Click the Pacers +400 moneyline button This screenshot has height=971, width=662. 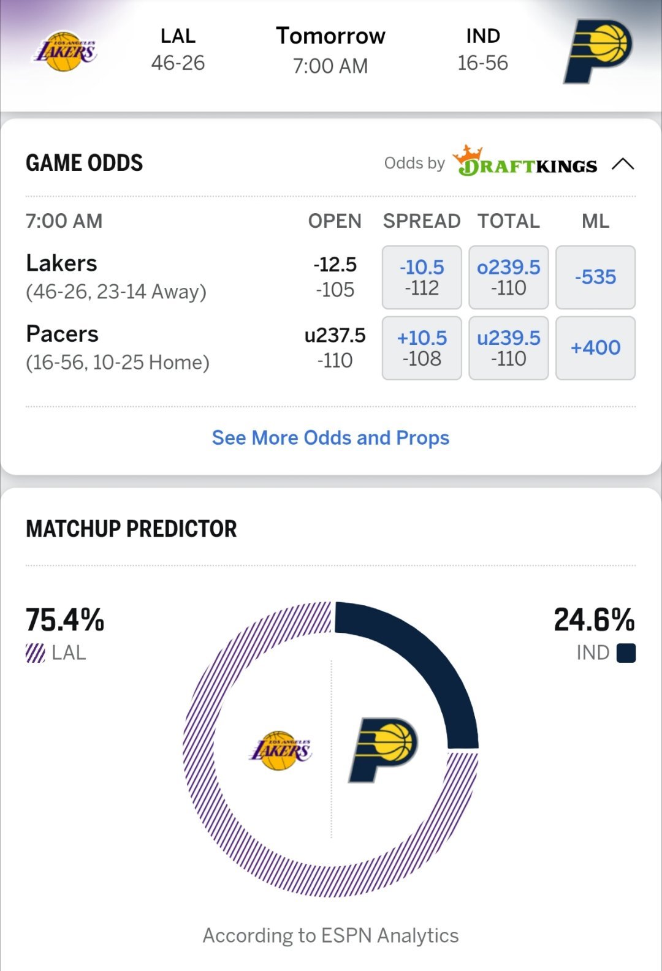point(595,349)
